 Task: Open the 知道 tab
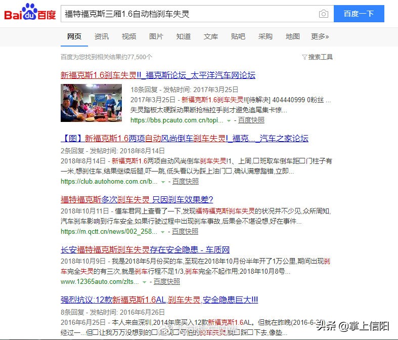coord(184,36)
